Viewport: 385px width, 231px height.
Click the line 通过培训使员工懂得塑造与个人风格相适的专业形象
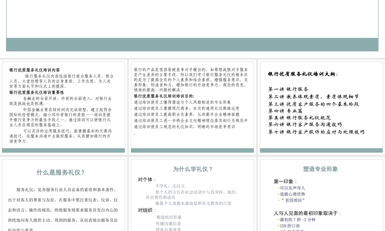point(182,102)
